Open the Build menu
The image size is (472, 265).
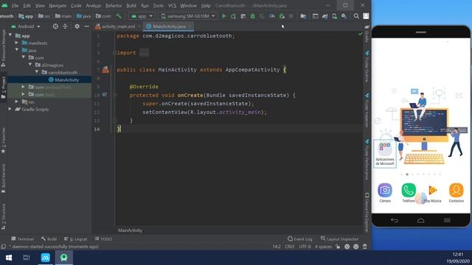[x=131, y=5]
